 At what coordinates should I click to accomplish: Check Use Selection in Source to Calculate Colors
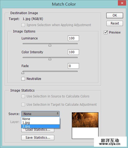(23, 96)
